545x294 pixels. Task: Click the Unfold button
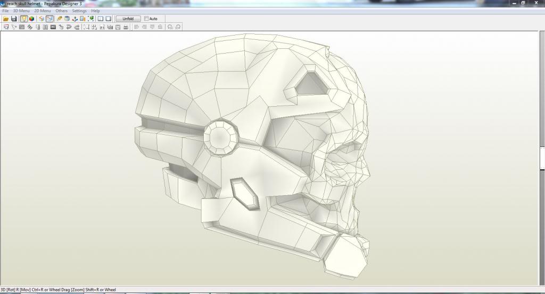point(128,19)
